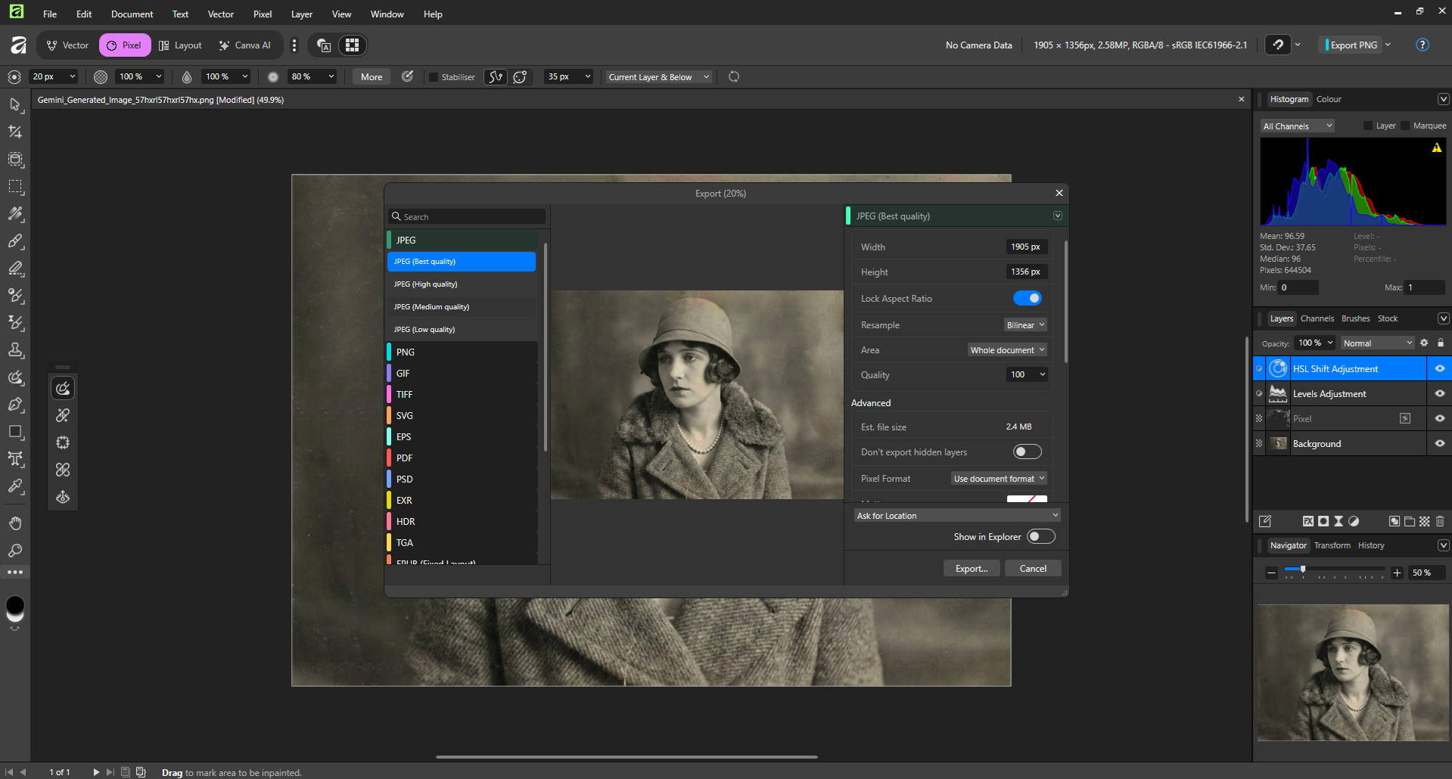
Task: Open the Pixel Format dropdown
Action: [x=999, y=479]
